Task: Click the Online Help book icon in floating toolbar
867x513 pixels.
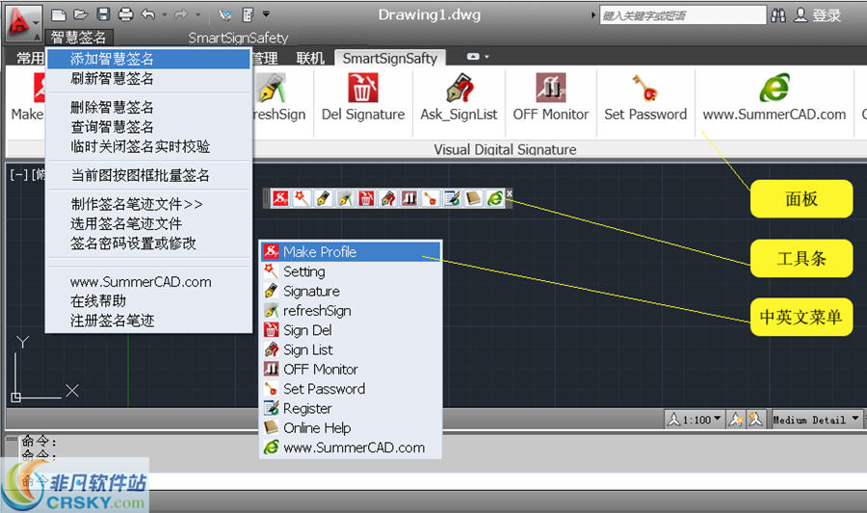Action: tap(474, 197)
